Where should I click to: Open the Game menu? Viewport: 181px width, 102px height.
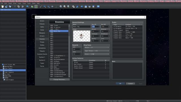(x=34, y=3)
